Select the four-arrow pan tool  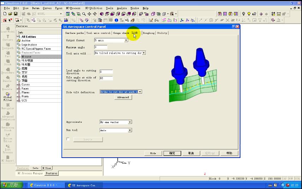(89, 14)
